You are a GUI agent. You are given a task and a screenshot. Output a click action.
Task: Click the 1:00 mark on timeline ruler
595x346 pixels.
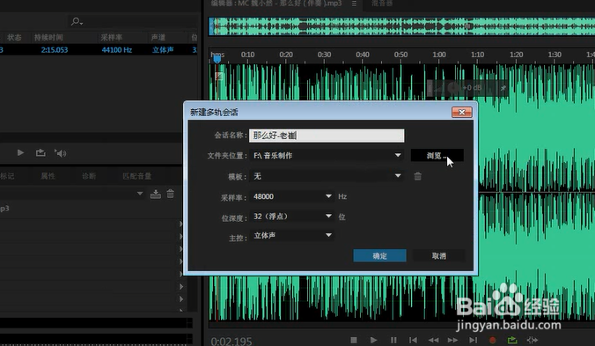pos(439,55)
